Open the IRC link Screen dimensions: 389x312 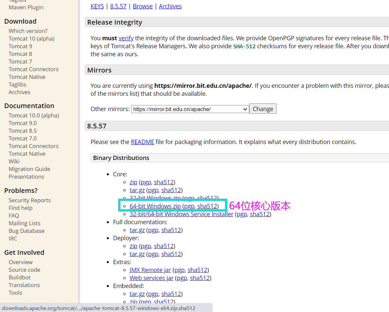[13, 238]
